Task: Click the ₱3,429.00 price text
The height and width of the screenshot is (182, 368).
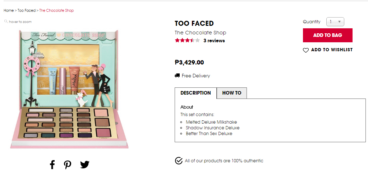Action: [189, 62]
